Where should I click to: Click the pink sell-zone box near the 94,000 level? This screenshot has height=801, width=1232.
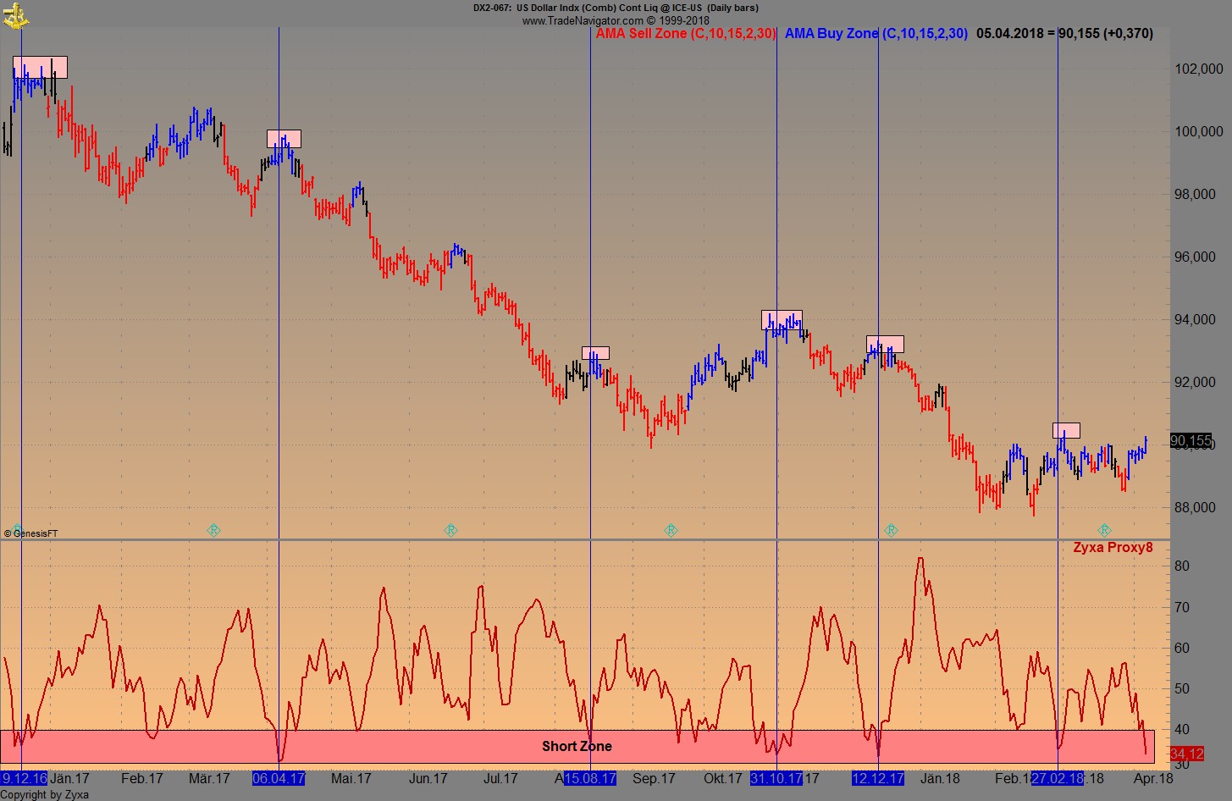[782, 320]
